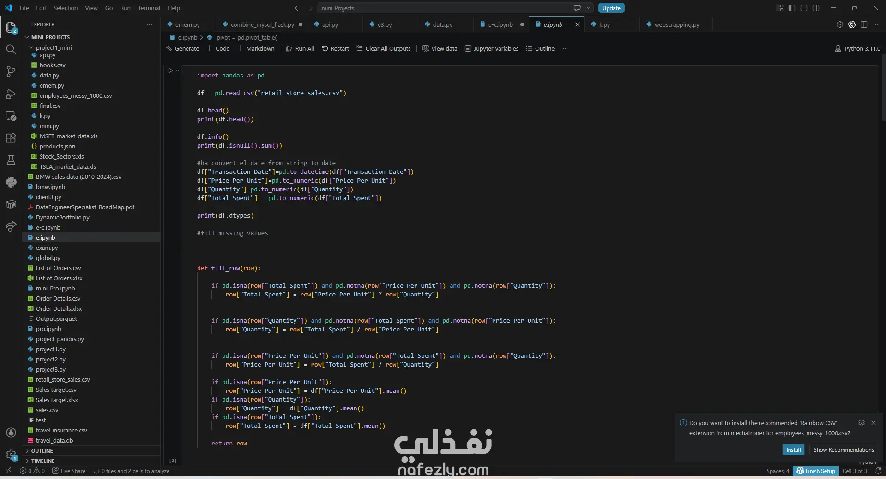
Task: Open the Explorer view icon
Action: point(11,27)
